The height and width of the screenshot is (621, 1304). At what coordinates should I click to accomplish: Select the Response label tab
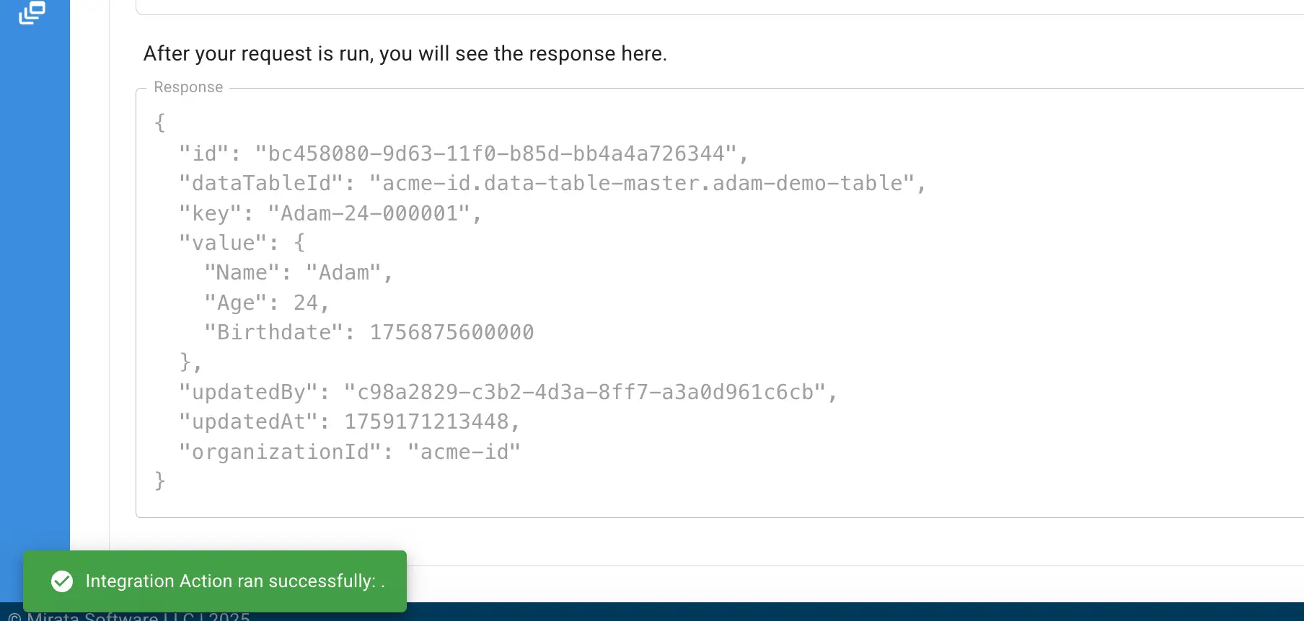pyautogui.click(x=188, y=86)
